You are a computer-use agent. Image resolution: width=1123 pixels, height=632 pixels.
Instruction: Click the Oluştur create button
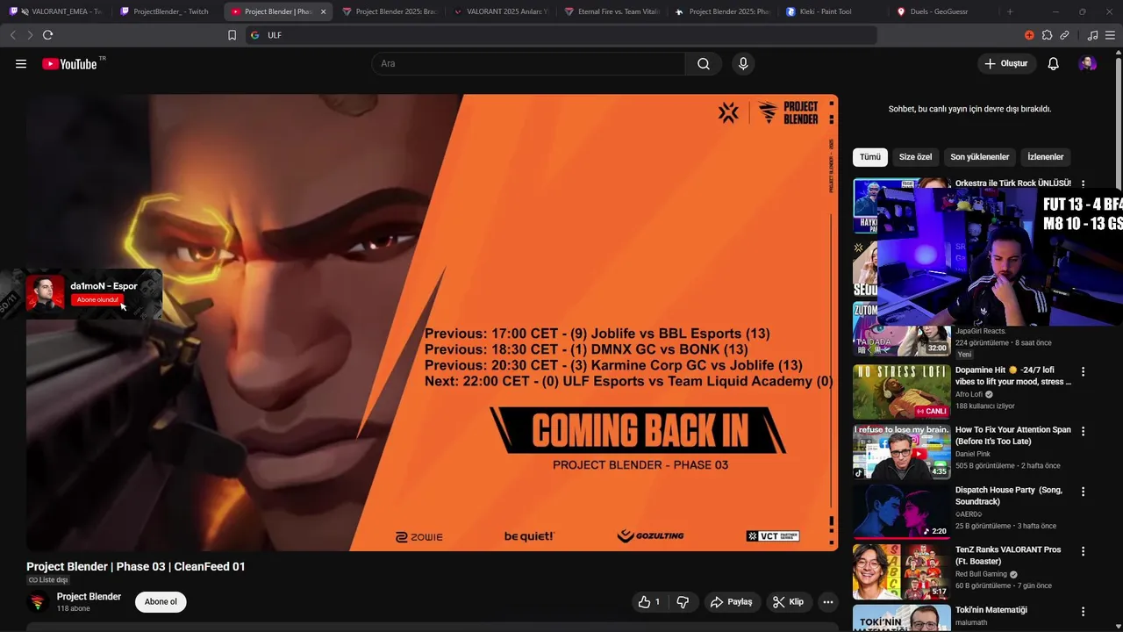1005,64
